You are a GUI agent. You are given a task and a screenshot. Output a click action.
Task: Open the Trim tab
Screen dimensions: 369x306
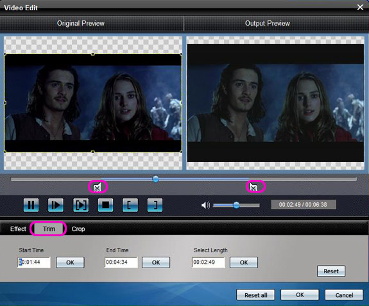(x=49, y=229)
